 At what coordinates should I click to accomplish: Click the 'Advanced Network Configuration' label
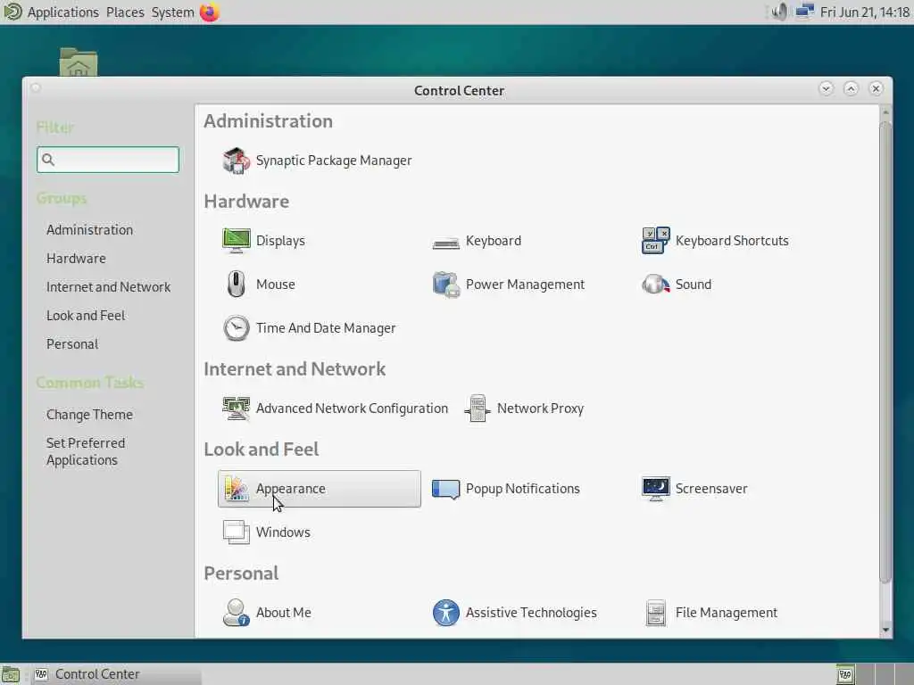(x=352, y=409)
